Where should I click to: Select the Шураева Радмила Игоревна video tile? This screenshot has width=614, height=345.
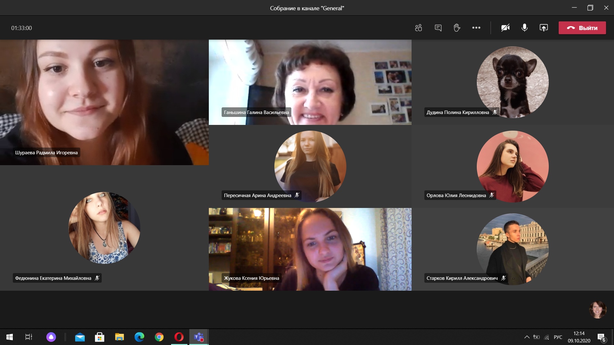click(x=104, y=102)
